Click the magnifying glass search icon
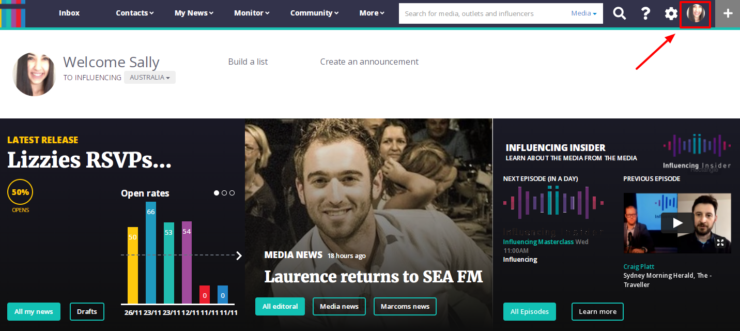The width and height of the screenshot is (740, 331). pyautogui.click(x=619, y=13)
